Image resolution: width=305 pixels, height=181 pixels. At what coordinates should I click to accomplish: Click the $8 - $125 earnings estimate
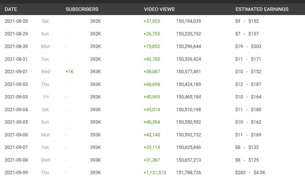pyautogui.click(x=247, y=160)
